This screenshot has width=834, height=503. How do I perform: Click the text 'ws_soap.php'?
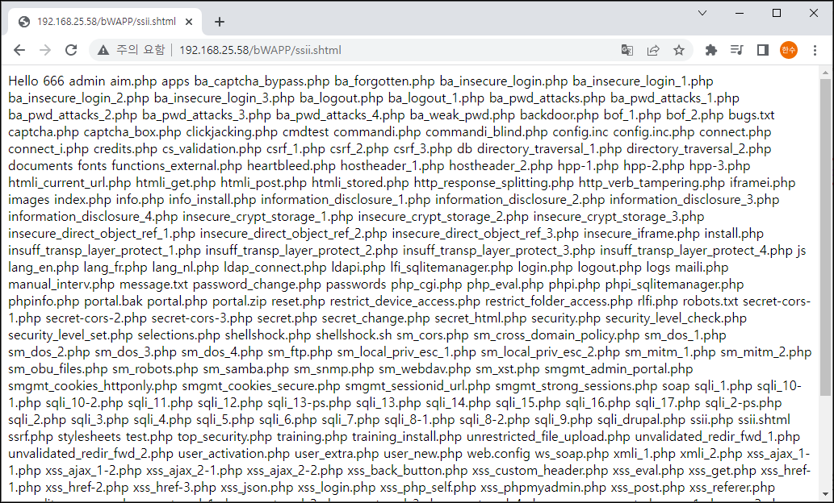click(572, 454)
